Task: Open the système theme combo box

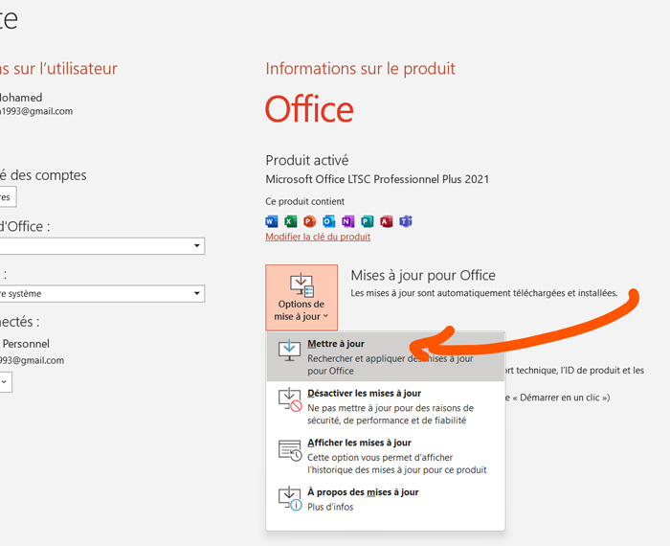Action: tap(101, 294)
